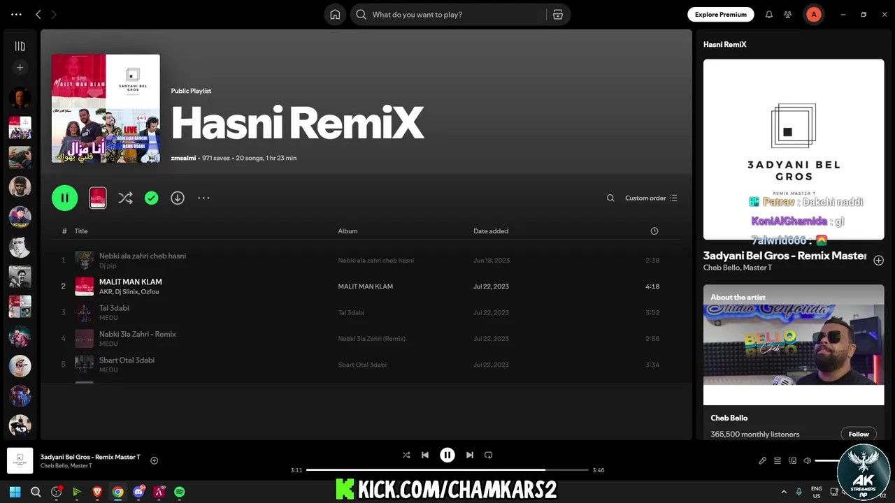895x503 pixels.
Task: Open Brave browser from the taskbar
Action: click(97, 492)
